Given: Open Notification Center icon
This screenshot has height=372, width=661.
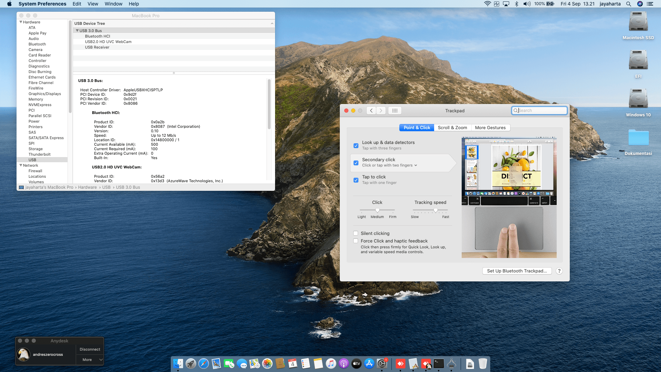Looking at the screenshot, I should point(650,4).
